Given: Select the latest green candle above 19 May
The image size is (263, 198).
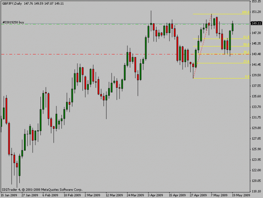Looking at the screenshot, I should 232,27.
